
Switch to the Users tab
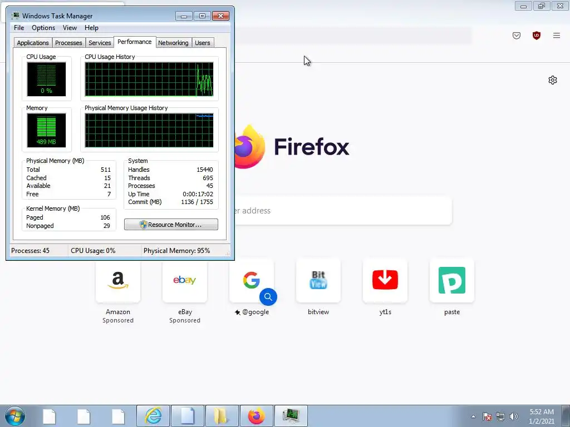click(203, 43)
